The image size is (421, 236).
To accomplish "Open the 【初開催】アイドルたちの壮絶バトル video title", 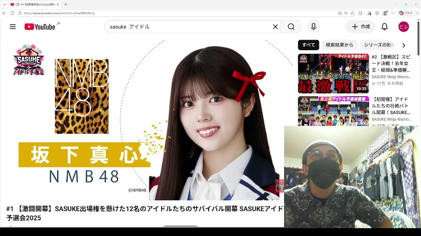I will 391,106.
